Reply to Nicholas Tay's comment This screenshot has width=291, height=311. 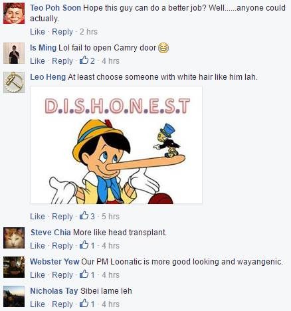(x=62, y=304)
